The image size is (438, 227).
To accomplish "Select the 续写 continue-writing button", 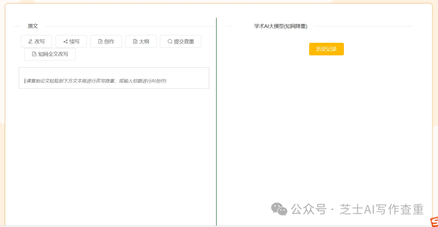I will click(71, 42).
